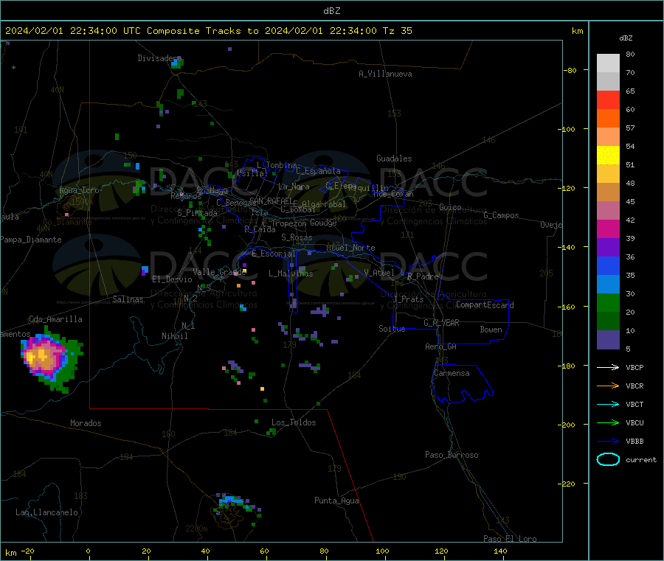The height and width of the screenshot is (561, 664).
Task: Click the 'G_Campos' place label
Action: point(501,216)
